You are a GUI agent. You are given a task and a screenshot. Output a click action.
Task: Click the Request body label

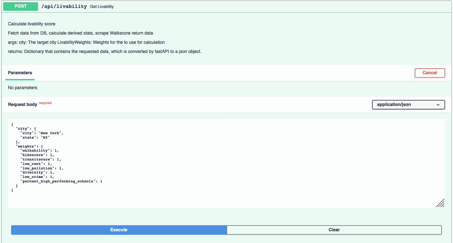coord(23,104)
